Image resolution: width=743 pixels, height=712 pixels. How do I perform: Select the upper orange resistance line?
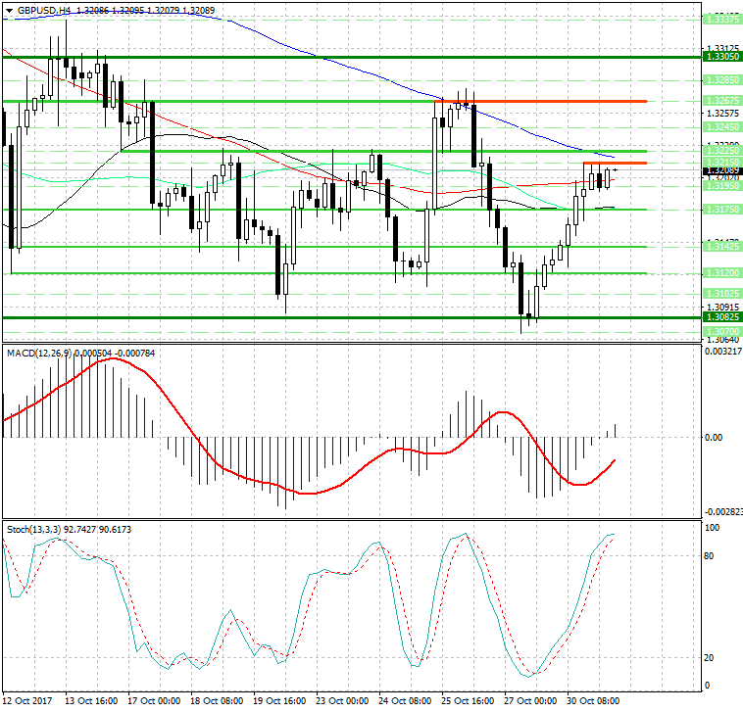pos(549,101)
